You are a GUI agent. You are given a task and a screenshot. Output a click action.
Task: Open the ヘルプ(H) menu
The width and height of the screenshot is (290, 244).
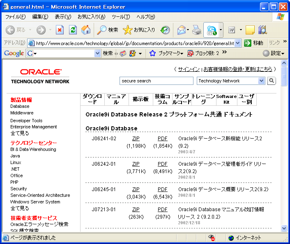tap(146, 17)
